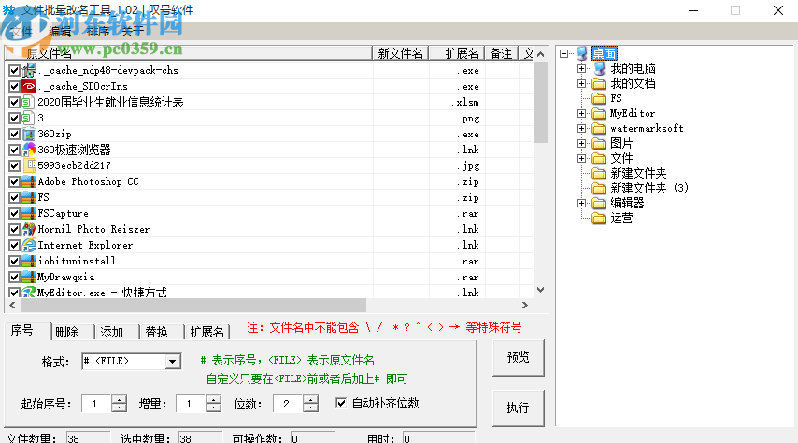Click the 桌面 desktop icon in tree

pos(582,53)
